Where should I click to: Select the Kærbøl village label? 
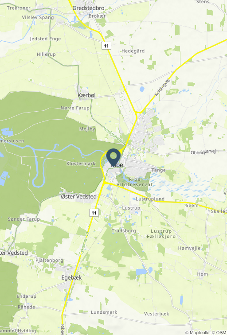(86, 95)
